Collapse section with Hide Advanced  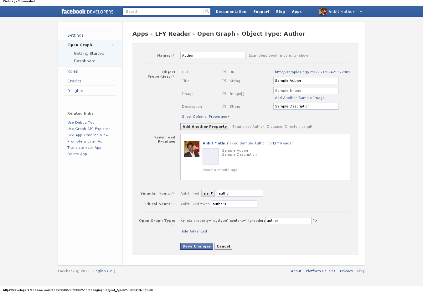[193, 231]
